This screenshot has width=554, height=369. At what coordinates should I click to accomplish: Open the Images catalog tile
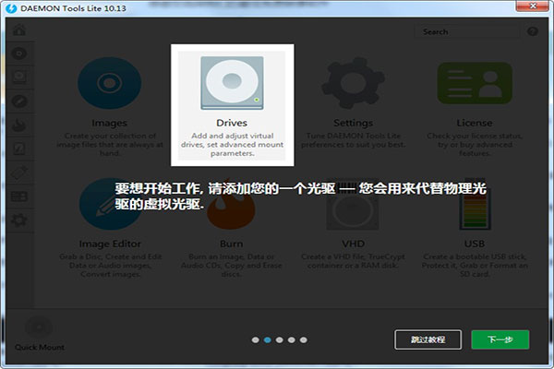(x=110, y=92)
